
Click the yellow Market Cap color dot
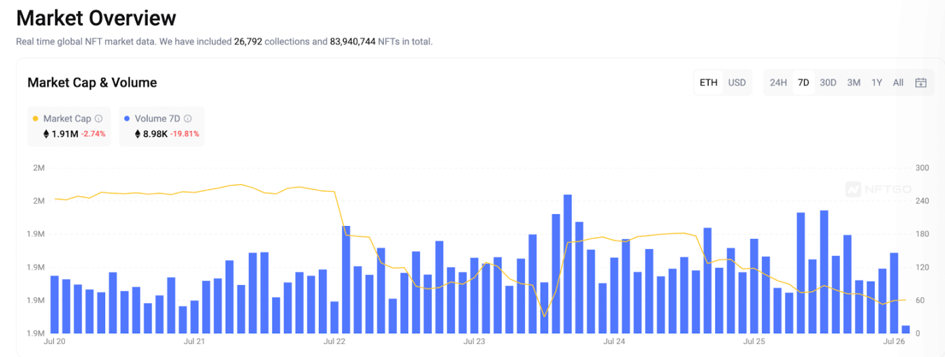35,119
